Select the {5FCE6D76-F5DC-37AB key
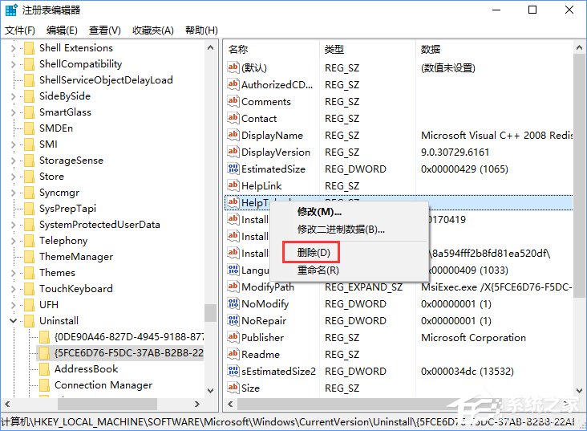The image size is (587, 431). tap(129, 353)
